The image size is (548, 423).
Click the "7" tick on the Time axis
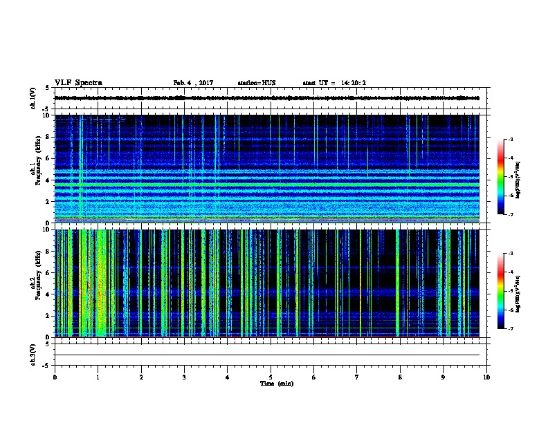coord(357,377)
